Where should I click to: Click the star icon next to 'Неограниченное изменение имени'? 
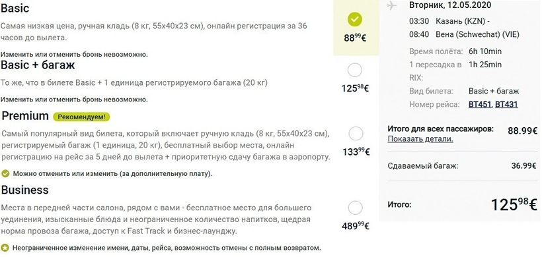point(5,248)
